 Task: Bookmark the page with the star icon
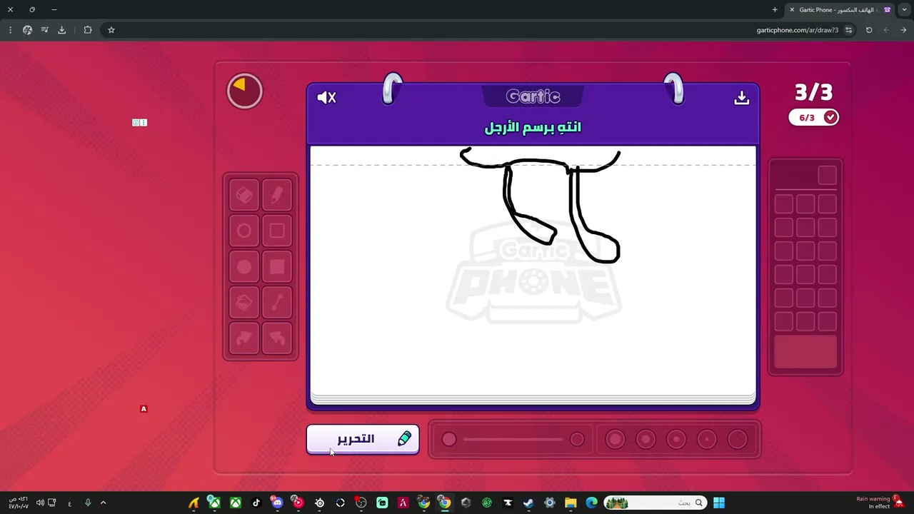pyautogui.click(x=111, y=30)
